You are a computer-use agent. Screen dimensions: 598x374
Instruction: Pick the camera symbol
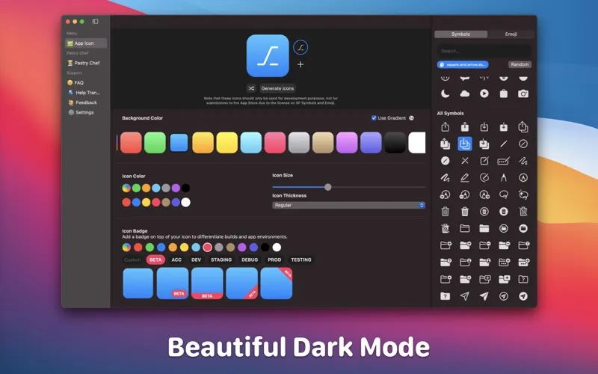pyautogui.click(x=523, y=93)
